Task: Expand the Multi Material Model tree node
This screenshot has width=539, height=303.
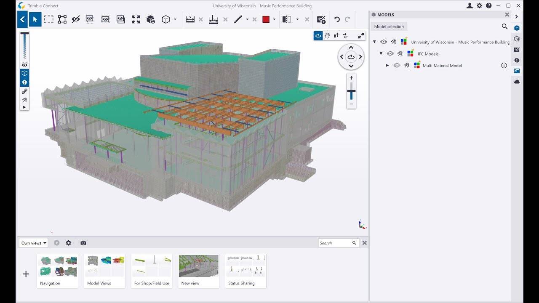Action: pyautogui.click(x=387, y=66)
